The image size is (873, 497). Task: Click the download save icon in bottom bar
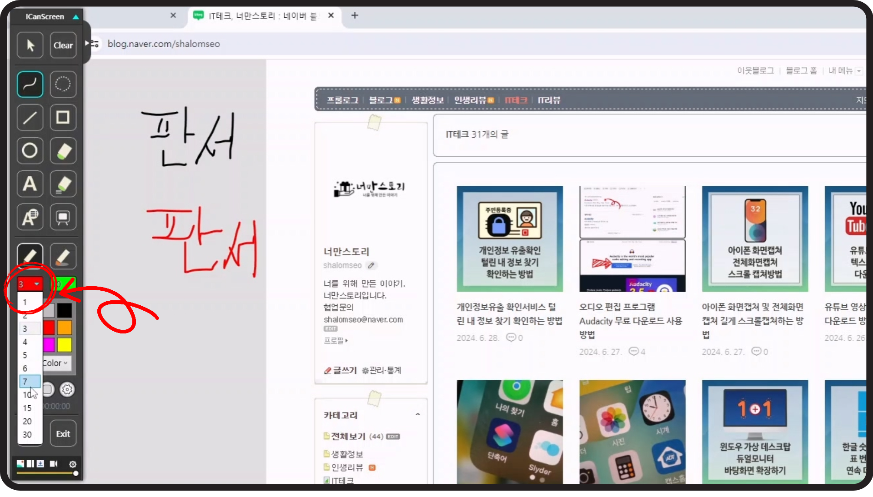click(x=40, y=464)
